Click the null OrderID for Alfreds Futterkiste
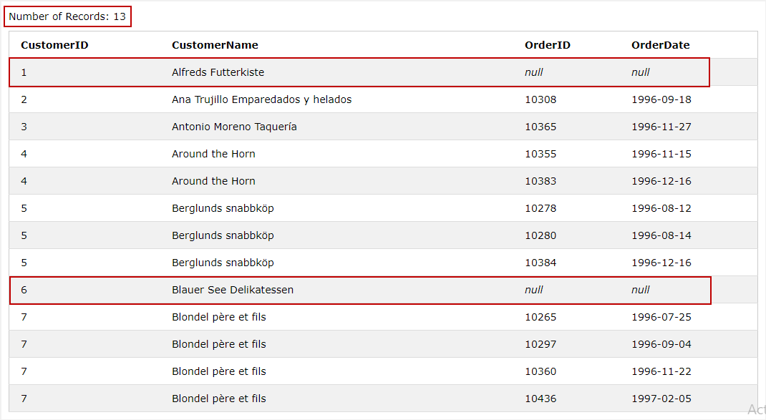 [x=534, y=72]
